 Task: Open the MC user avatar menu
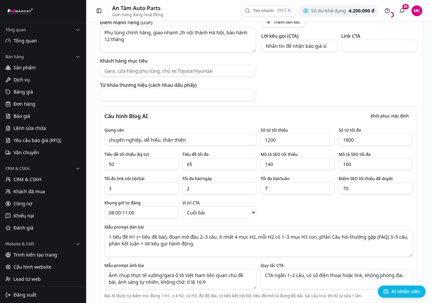click(417, 11)
